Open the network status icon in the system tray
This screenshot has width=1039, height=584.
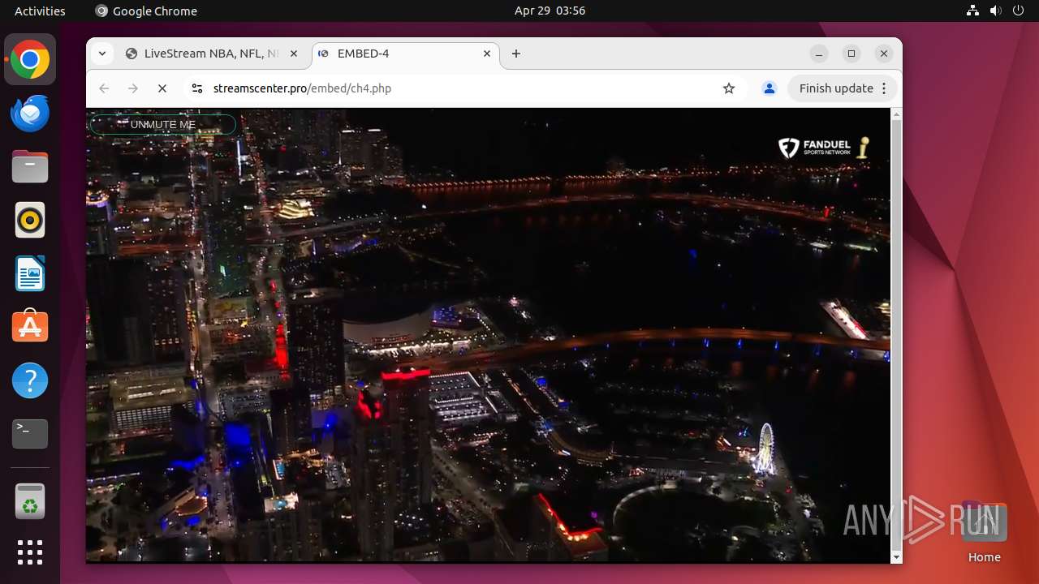pos(973,11)
